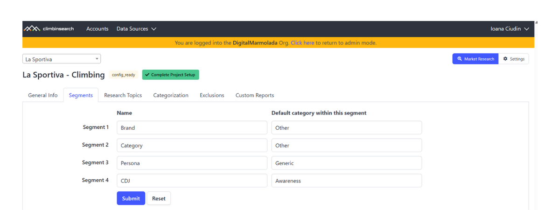The height and width of the screenshot is (210, 560).
Task: Open the Exclusions tab
Action: 212,95
